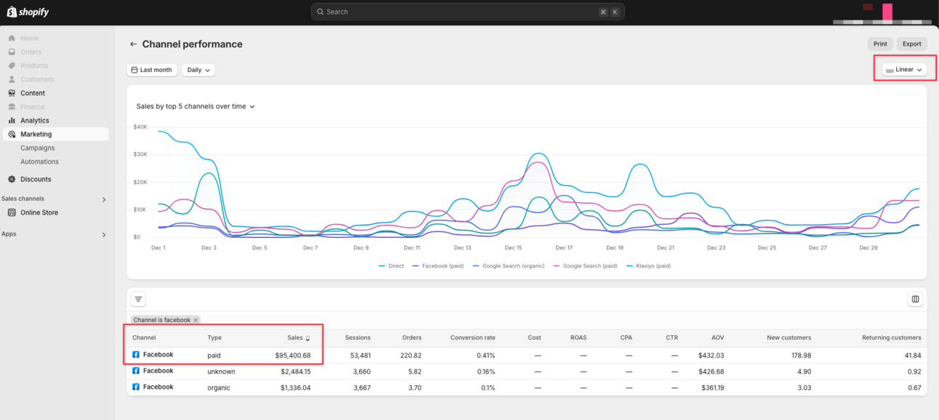Click the Channel column header
The height and width of the screenshot is (420, 939).
144,337
